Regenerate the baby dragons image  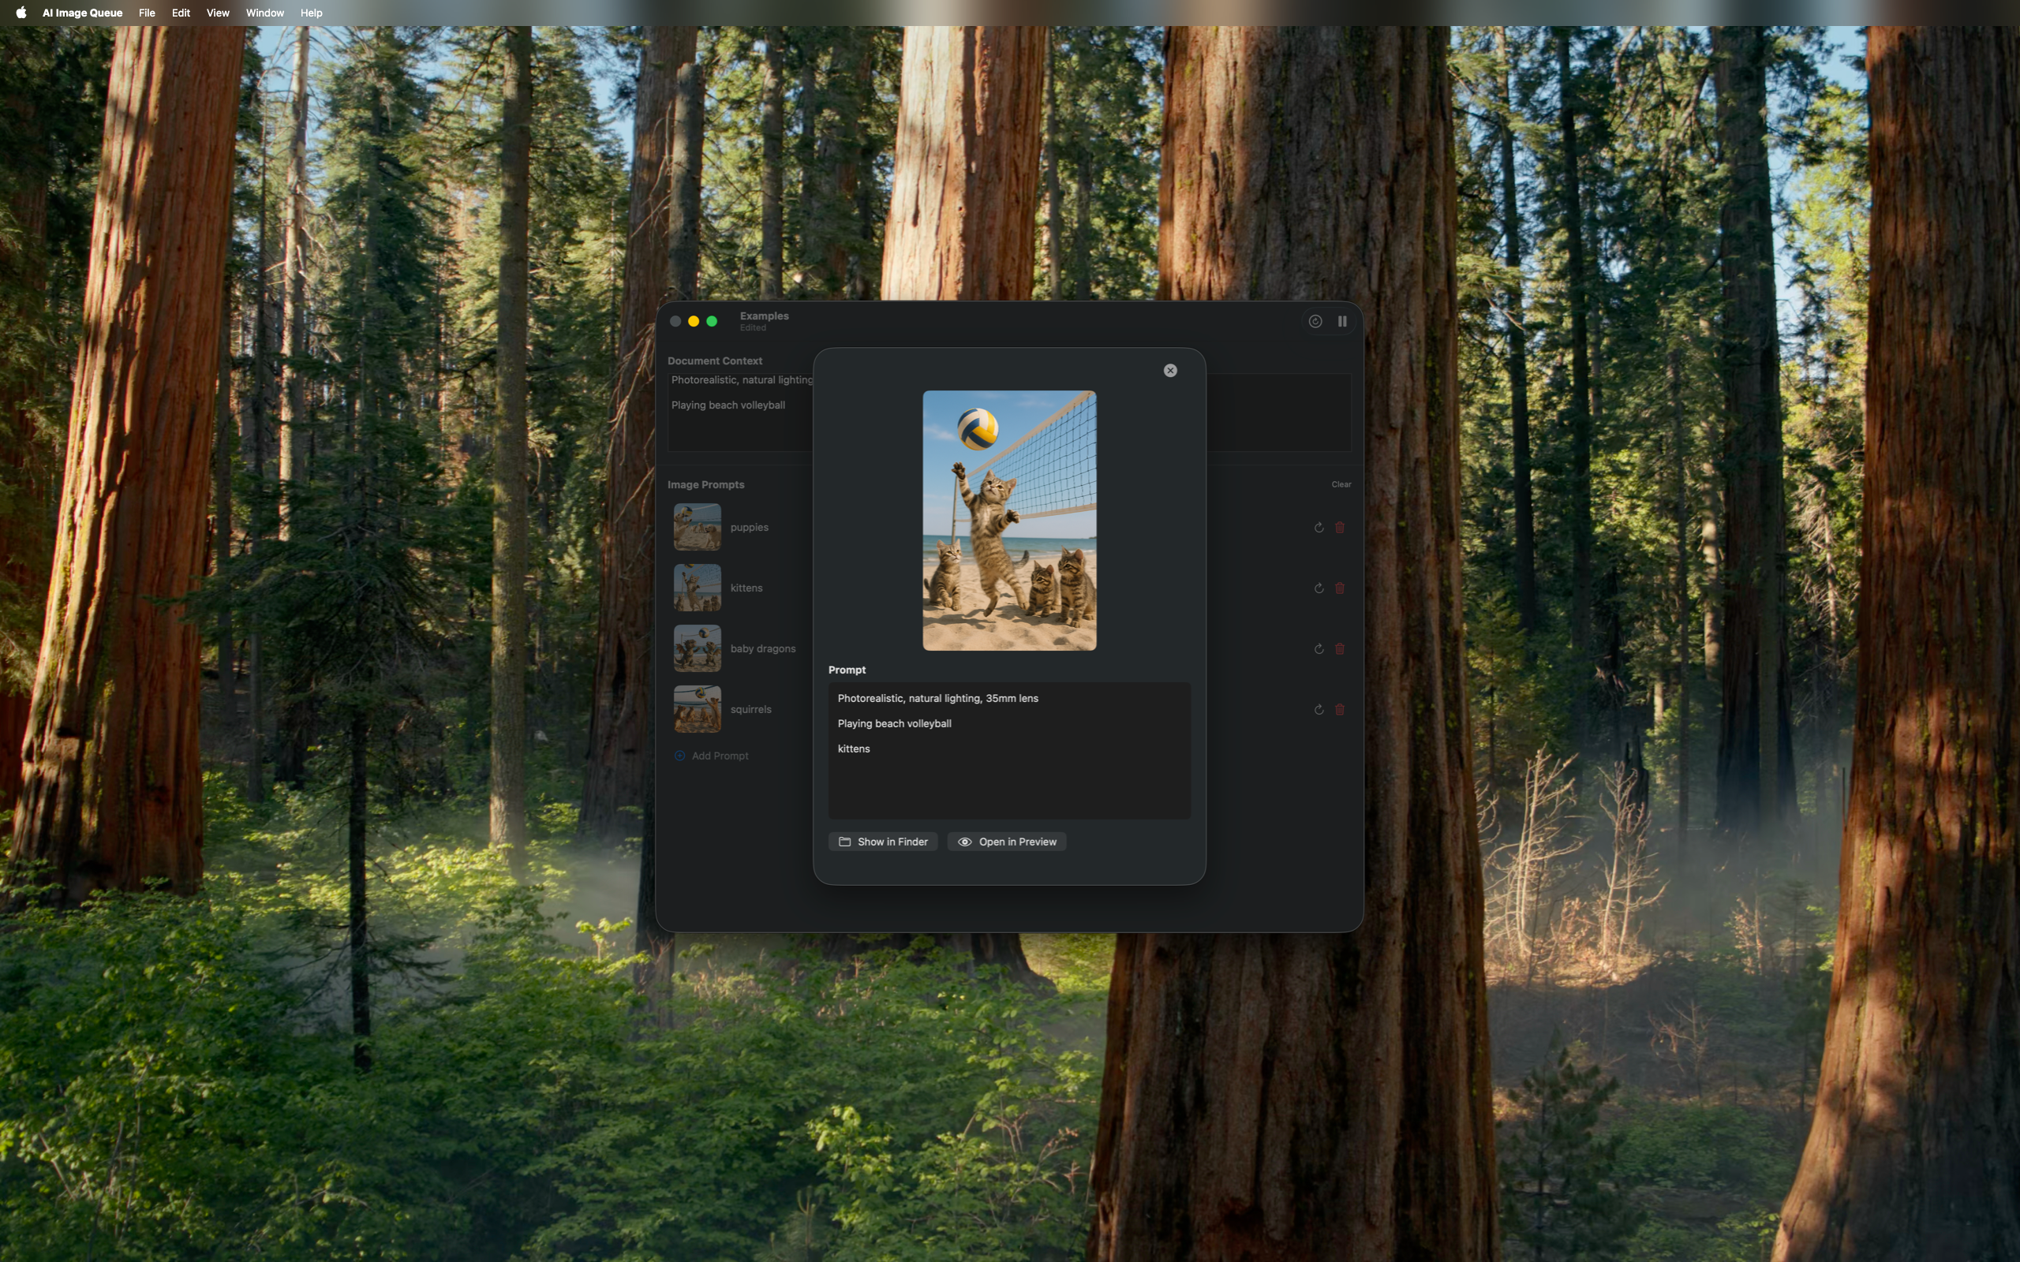1318,648
